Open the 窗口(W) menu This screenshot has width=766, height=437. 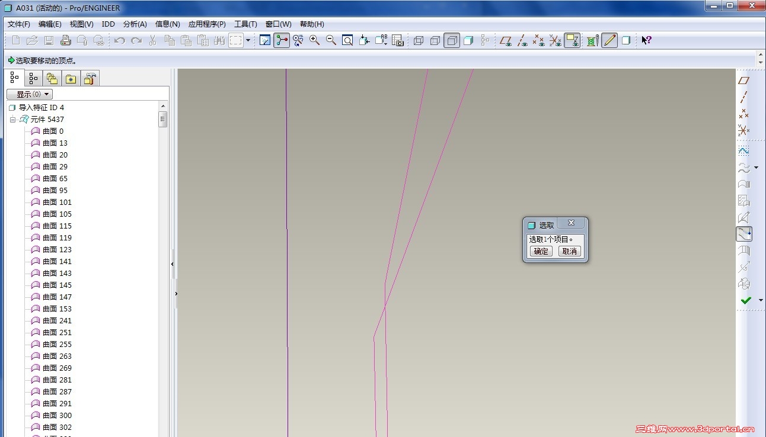click(279, 24)
